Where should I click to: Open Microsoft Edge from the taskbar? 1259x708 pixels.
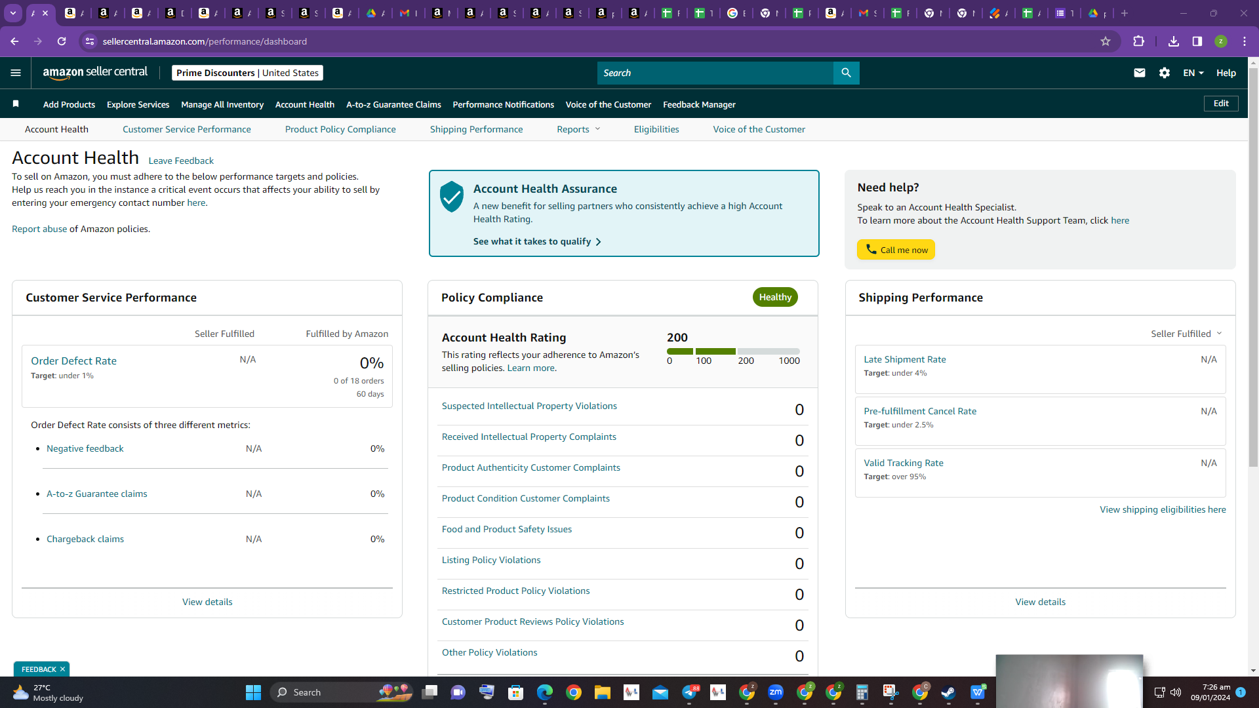(545, 692)
